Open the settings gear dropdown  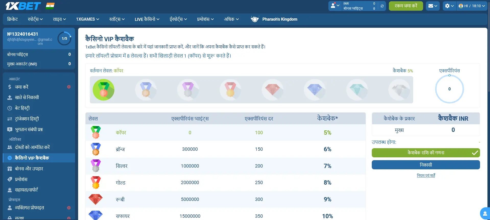coord(449,6)
